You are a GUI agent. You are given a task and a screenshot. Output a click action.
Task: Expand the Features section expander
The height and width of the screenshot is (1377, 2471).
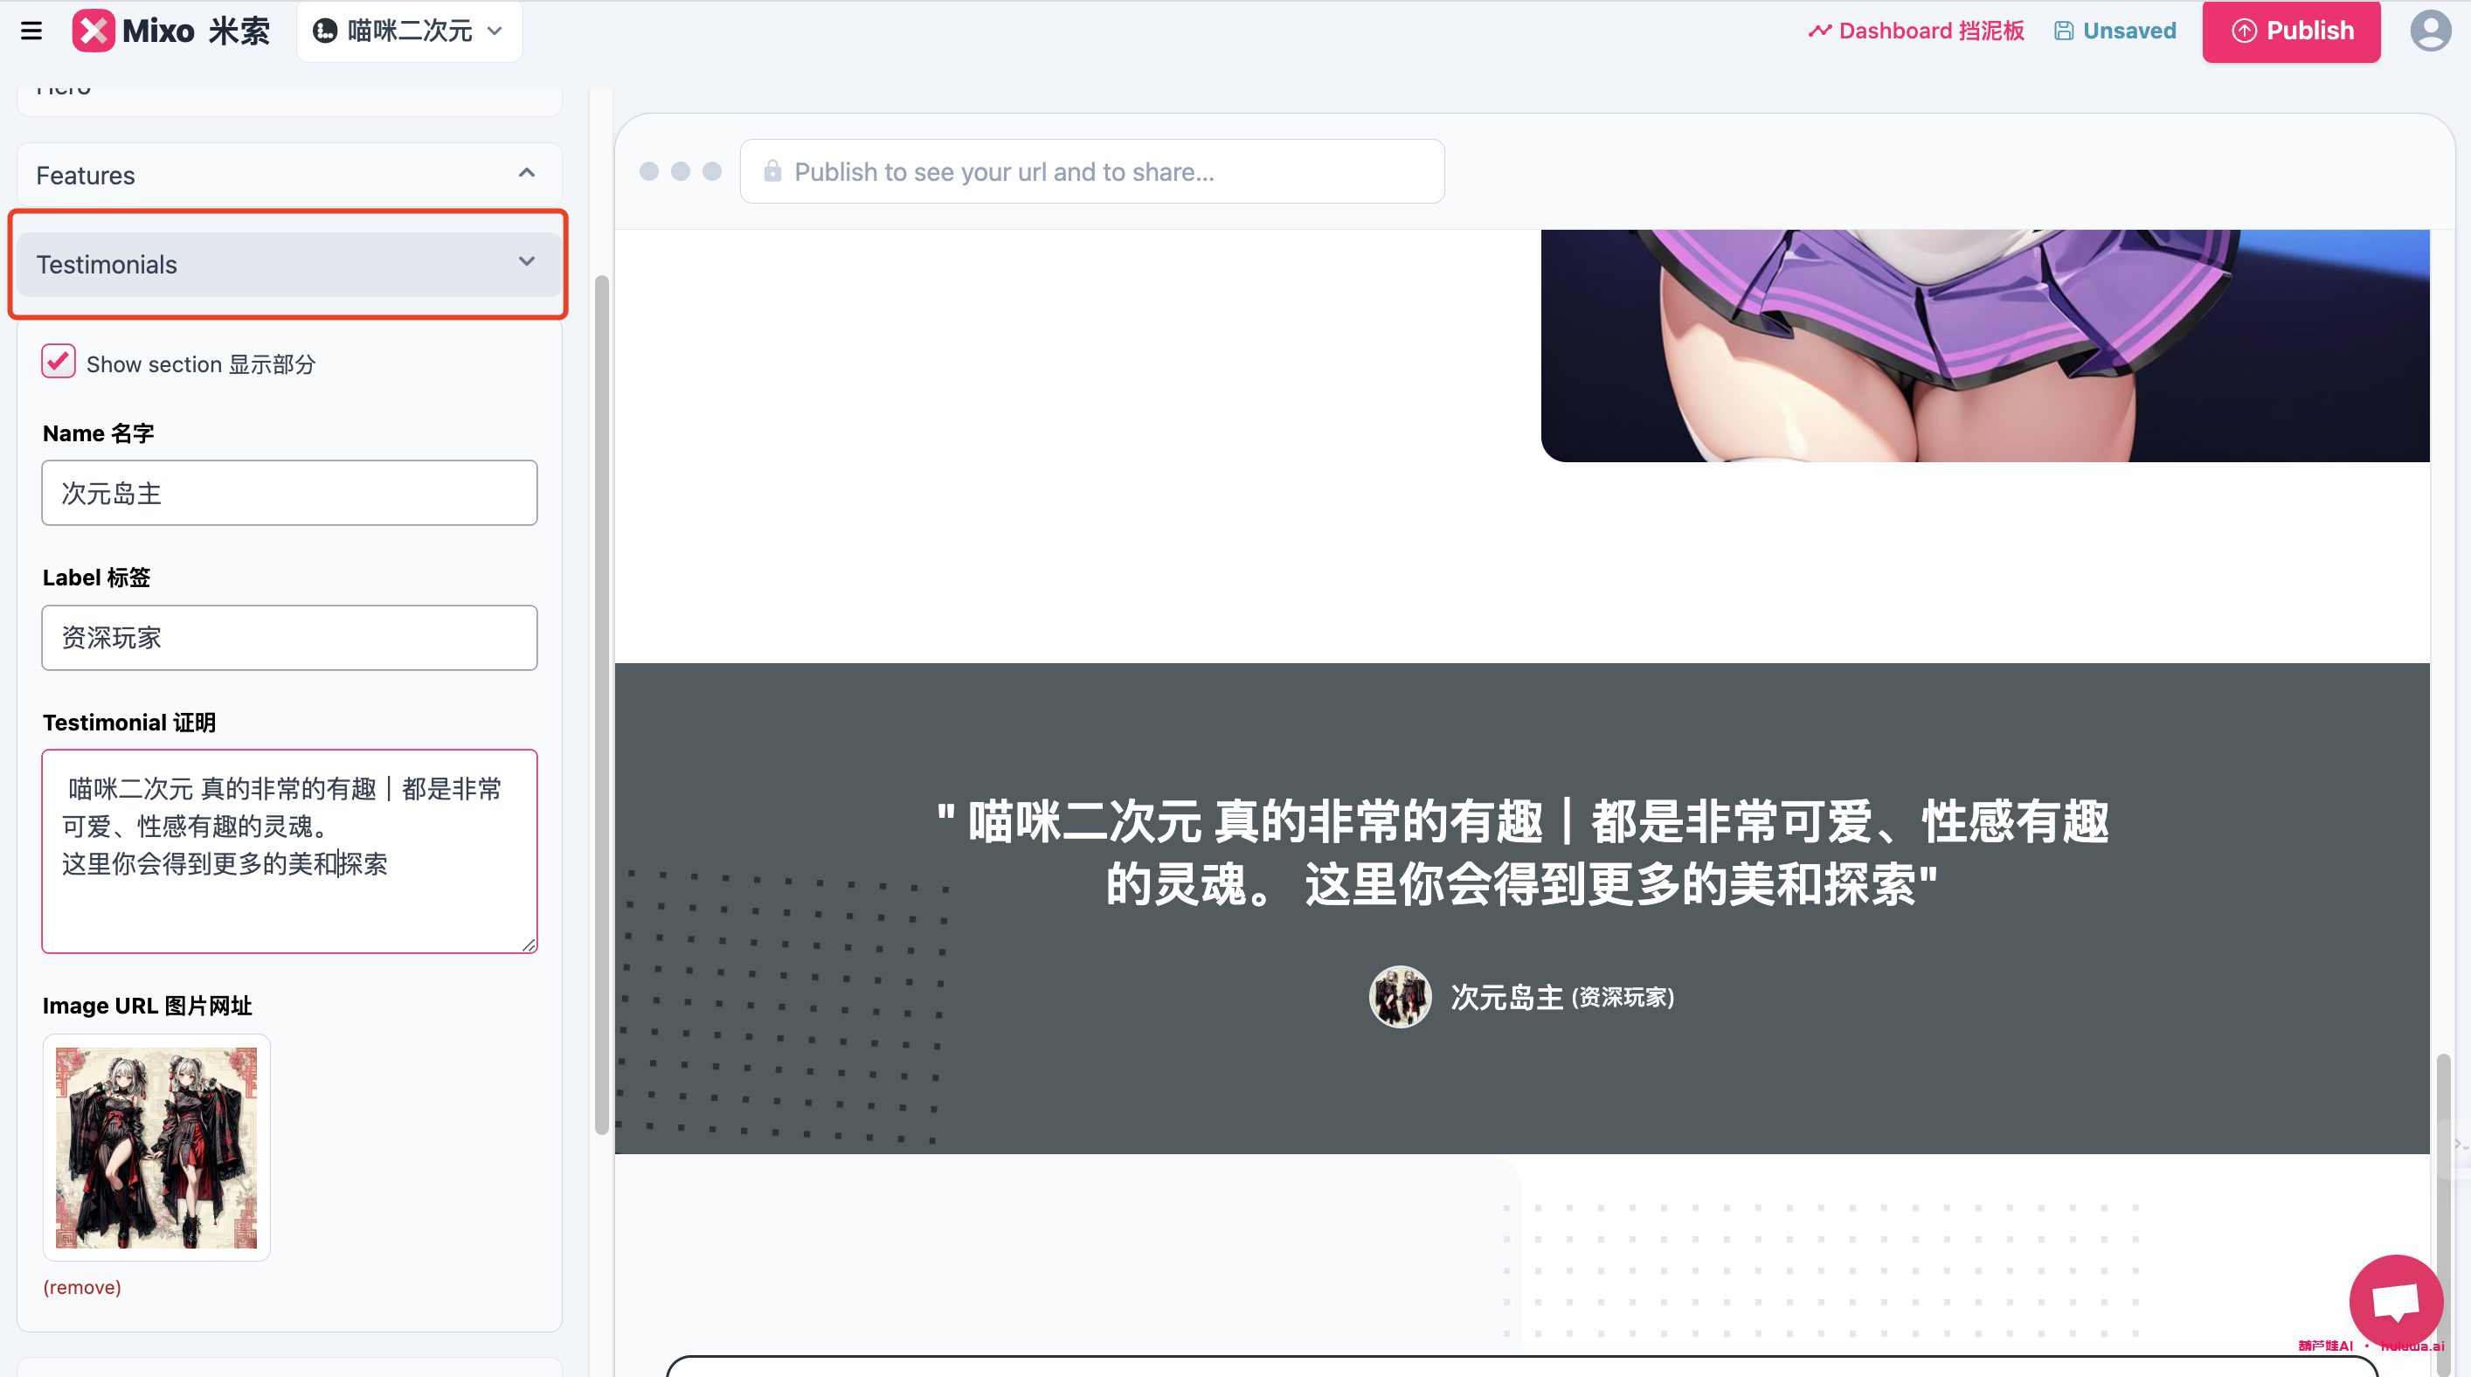coord(526,173)
